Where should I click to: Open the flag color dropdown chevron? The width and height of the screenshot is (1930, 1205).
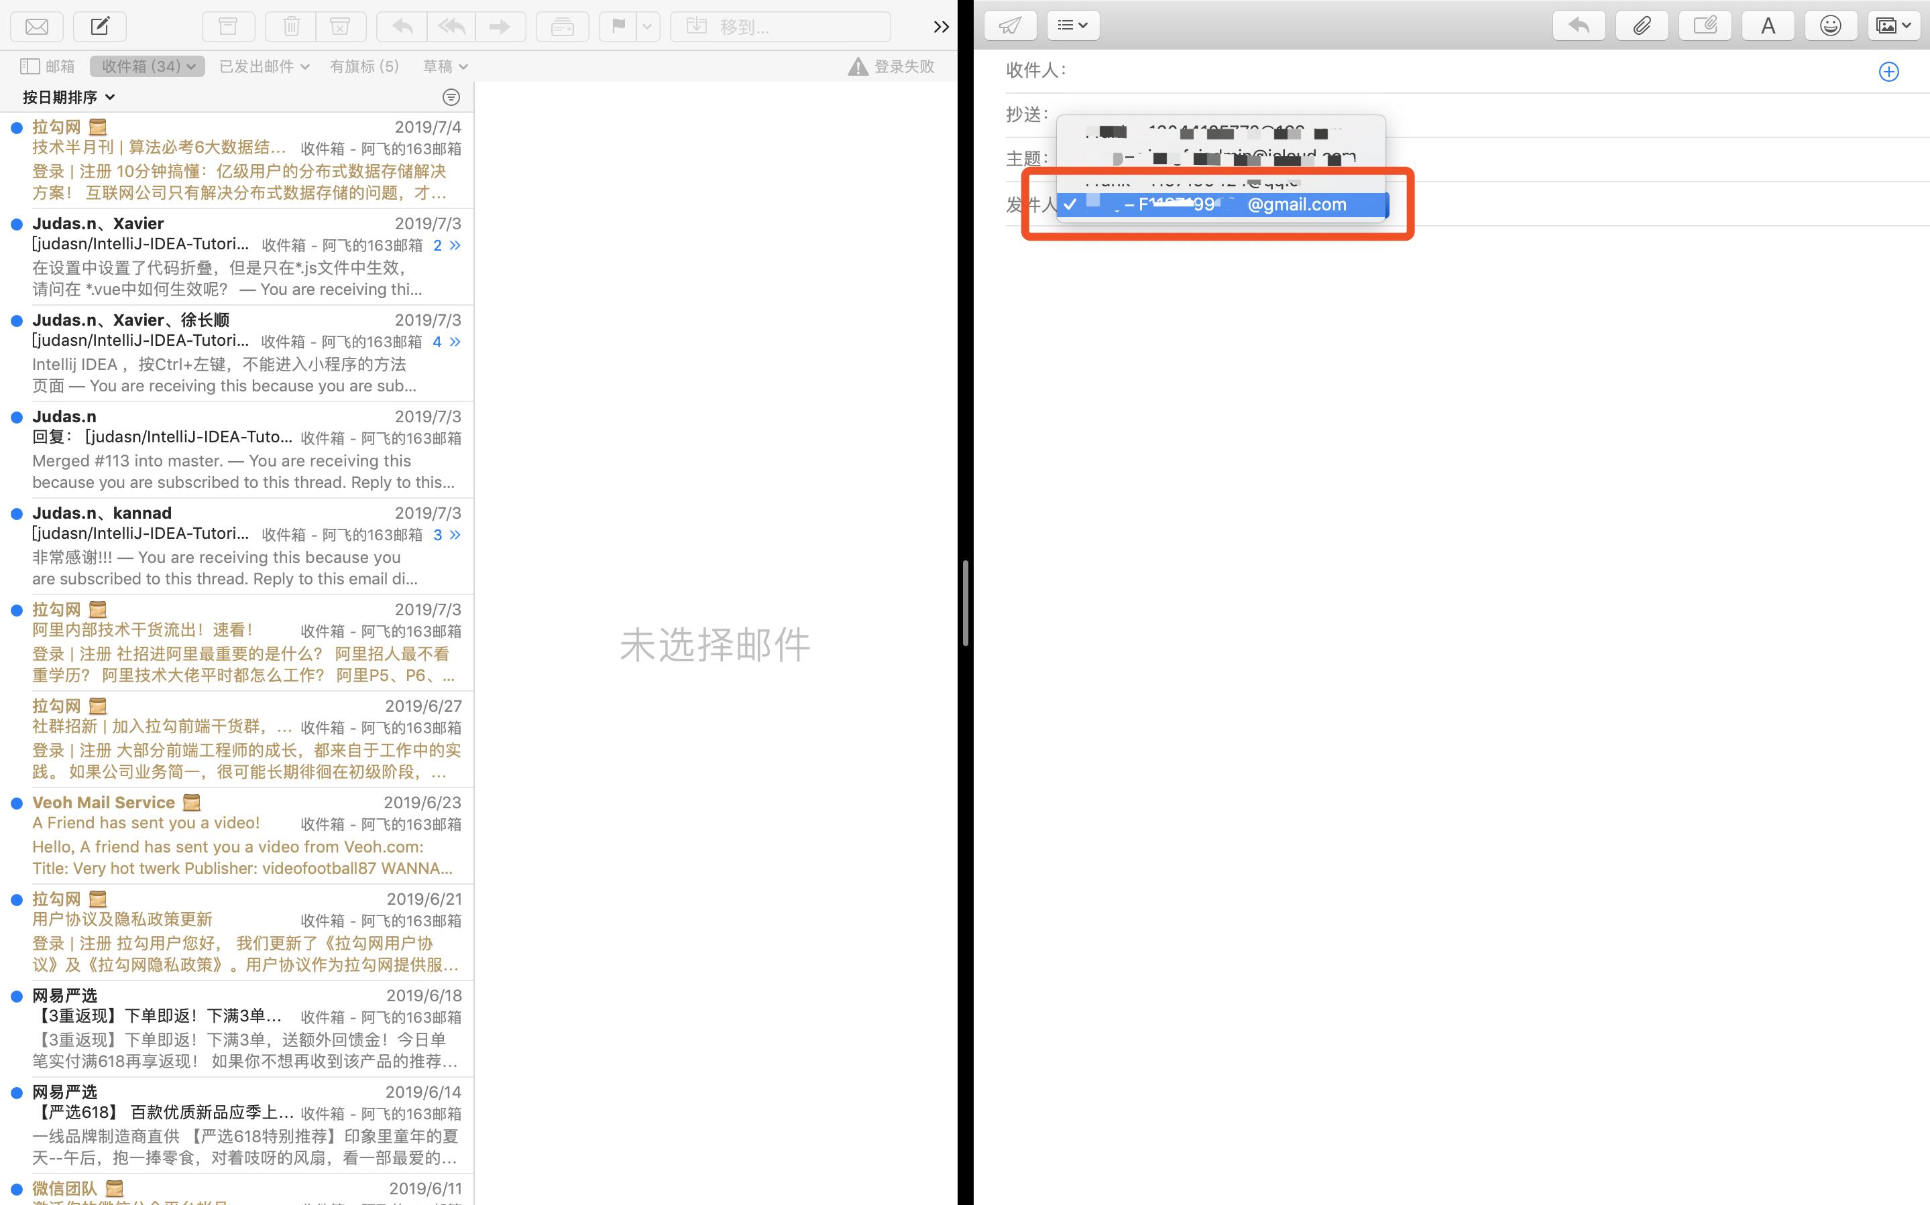click(647, 26)
